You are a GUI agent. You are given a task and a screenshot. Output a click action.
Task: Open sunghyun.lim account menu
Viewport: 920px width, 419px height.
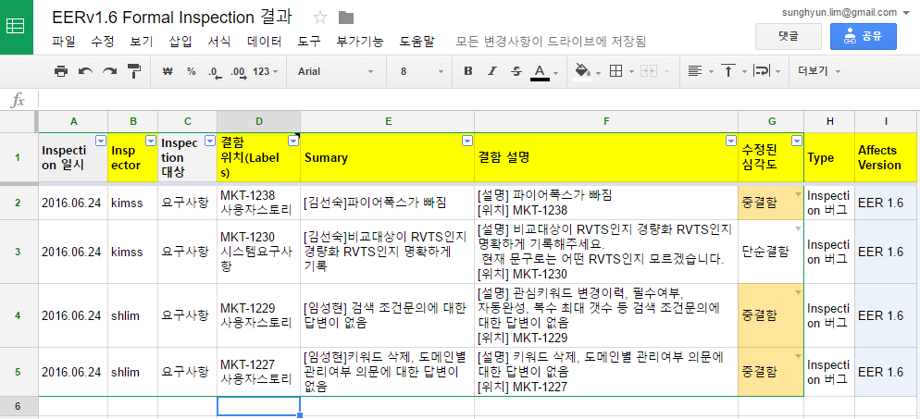click(x=844, y=12)
